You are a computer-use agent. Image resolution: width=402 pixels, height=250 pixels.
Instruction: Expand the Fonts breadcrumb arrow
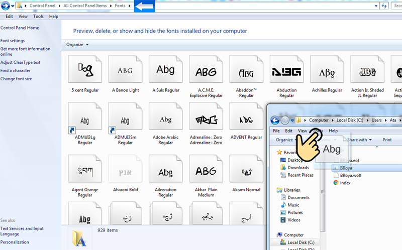(x=130, y=6)
